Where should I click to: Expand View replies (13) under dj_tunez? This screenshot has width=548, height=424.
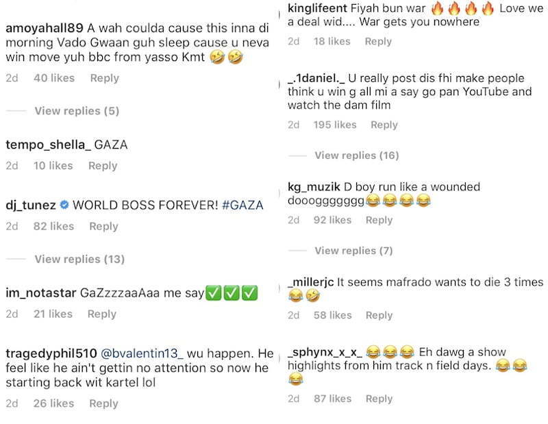(x=79, y=259)
